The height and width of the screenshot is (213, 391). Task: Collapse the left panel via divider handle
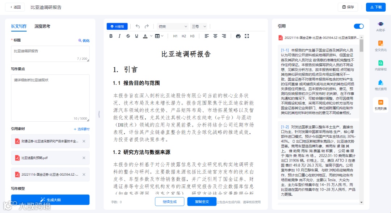pos(99,114)
